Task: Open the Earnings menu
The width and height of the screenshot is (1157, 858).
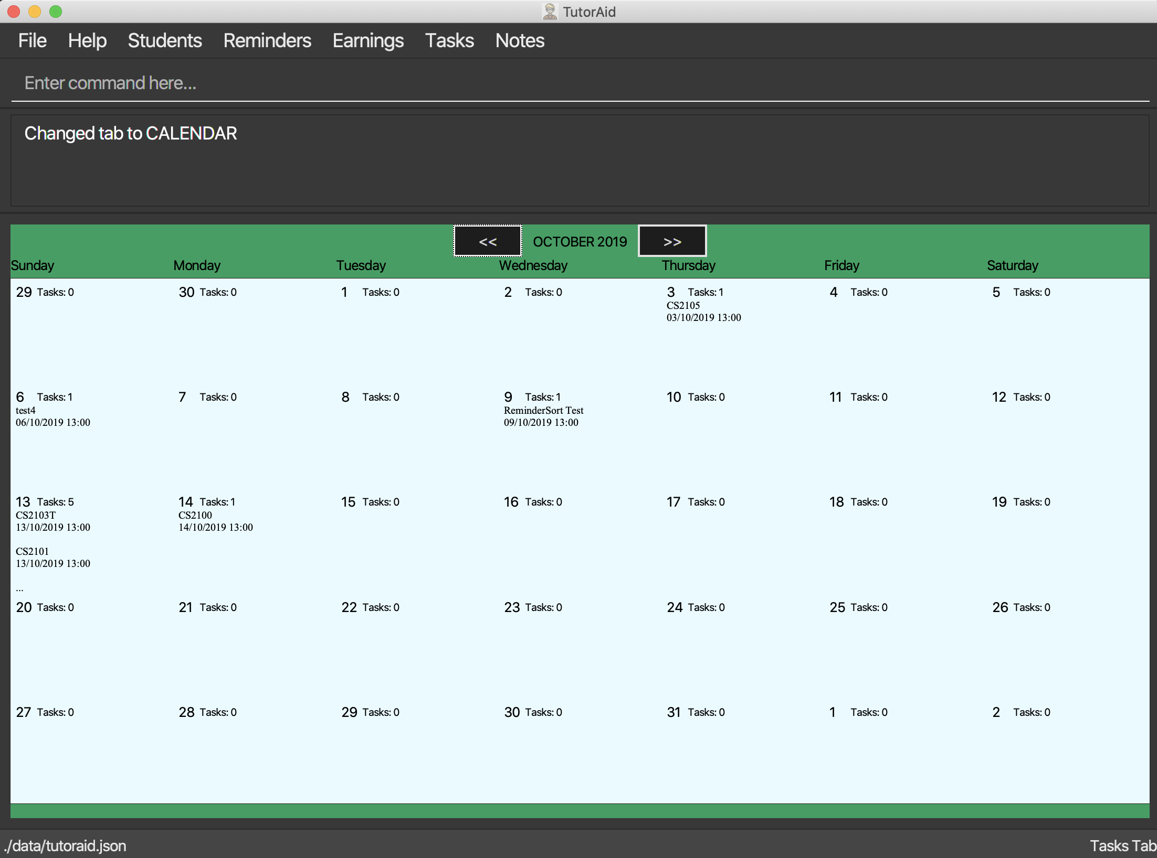Action: click(x=368, y=40)
